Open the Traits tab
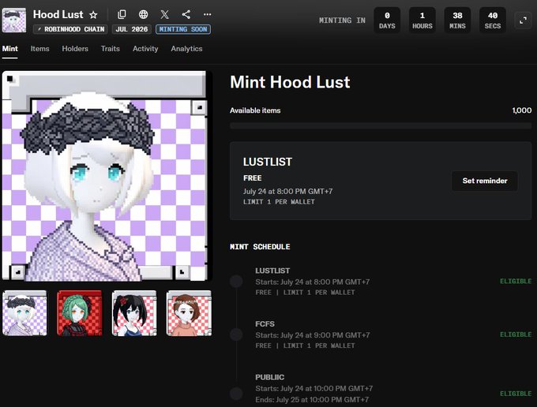Screen dimensions: 537x407 click(x=111, y=49)
